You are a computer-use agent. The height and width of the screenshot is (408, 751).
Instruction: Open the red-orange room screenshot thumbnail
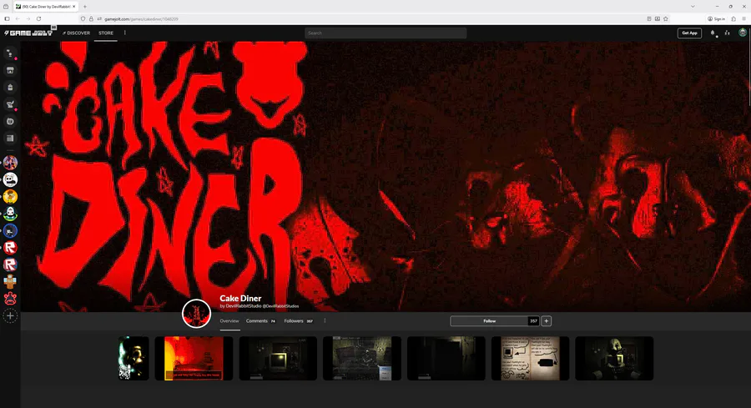click(x=194, y=358)
